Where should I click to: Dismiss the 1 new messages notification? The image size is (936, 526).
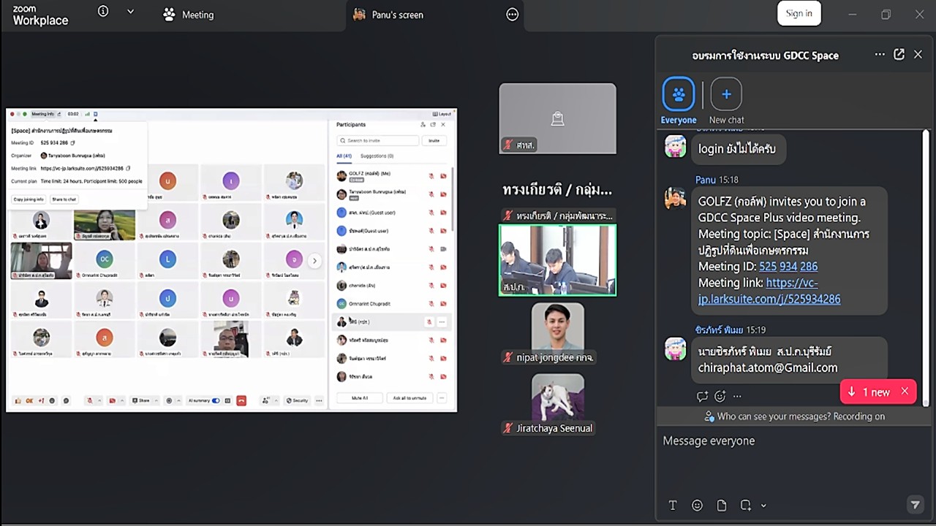click(905, 392)
